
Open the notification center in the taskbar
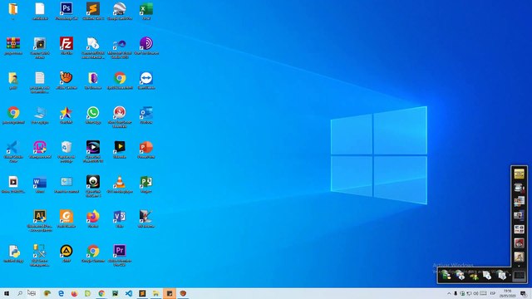(524, 293)
